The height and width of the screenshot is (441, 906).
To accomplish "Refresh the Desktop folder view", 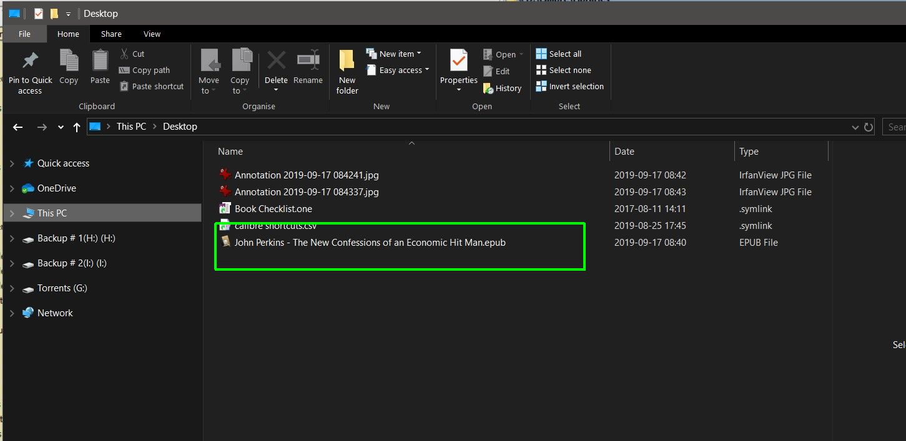I will click(x=869, y=127).
